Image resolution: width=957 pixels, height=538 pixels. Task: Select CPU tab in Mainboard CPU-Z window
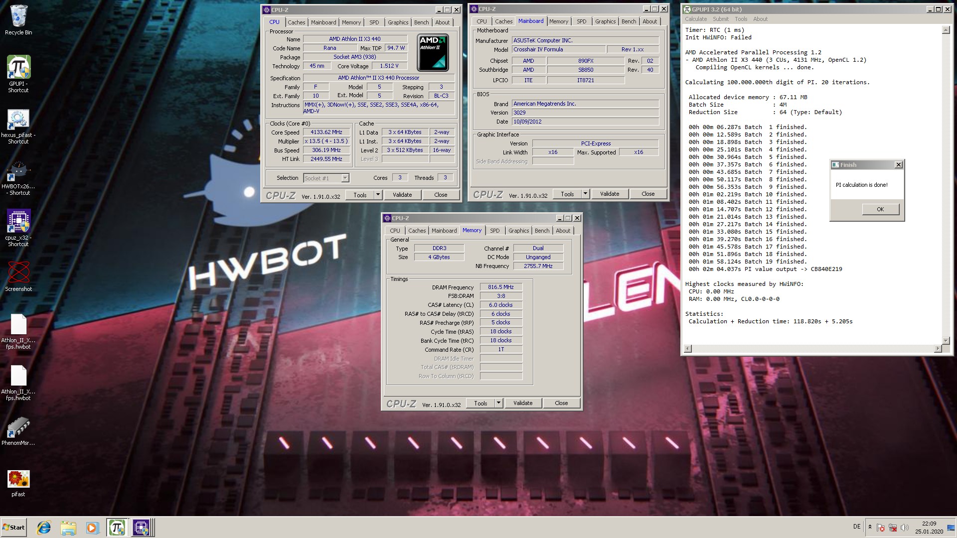481,21
